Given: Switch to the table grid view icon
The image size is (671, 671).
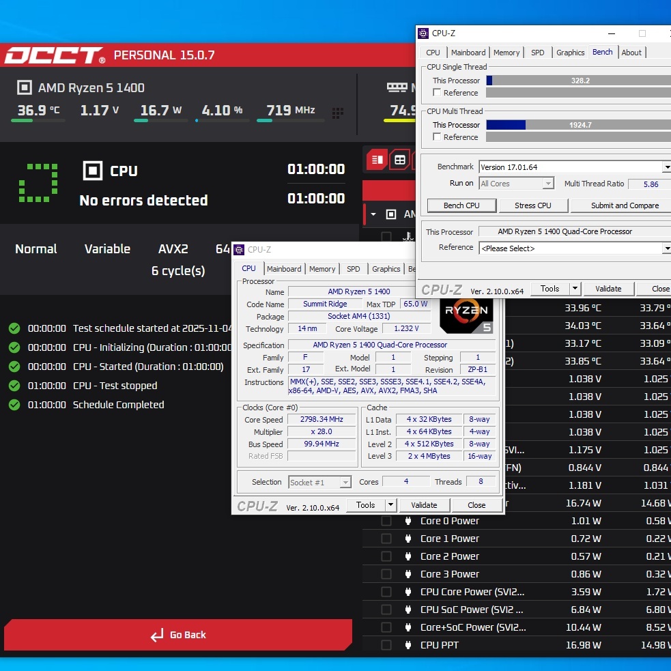Looking at the screenshot, I should (x=400, y=160).
